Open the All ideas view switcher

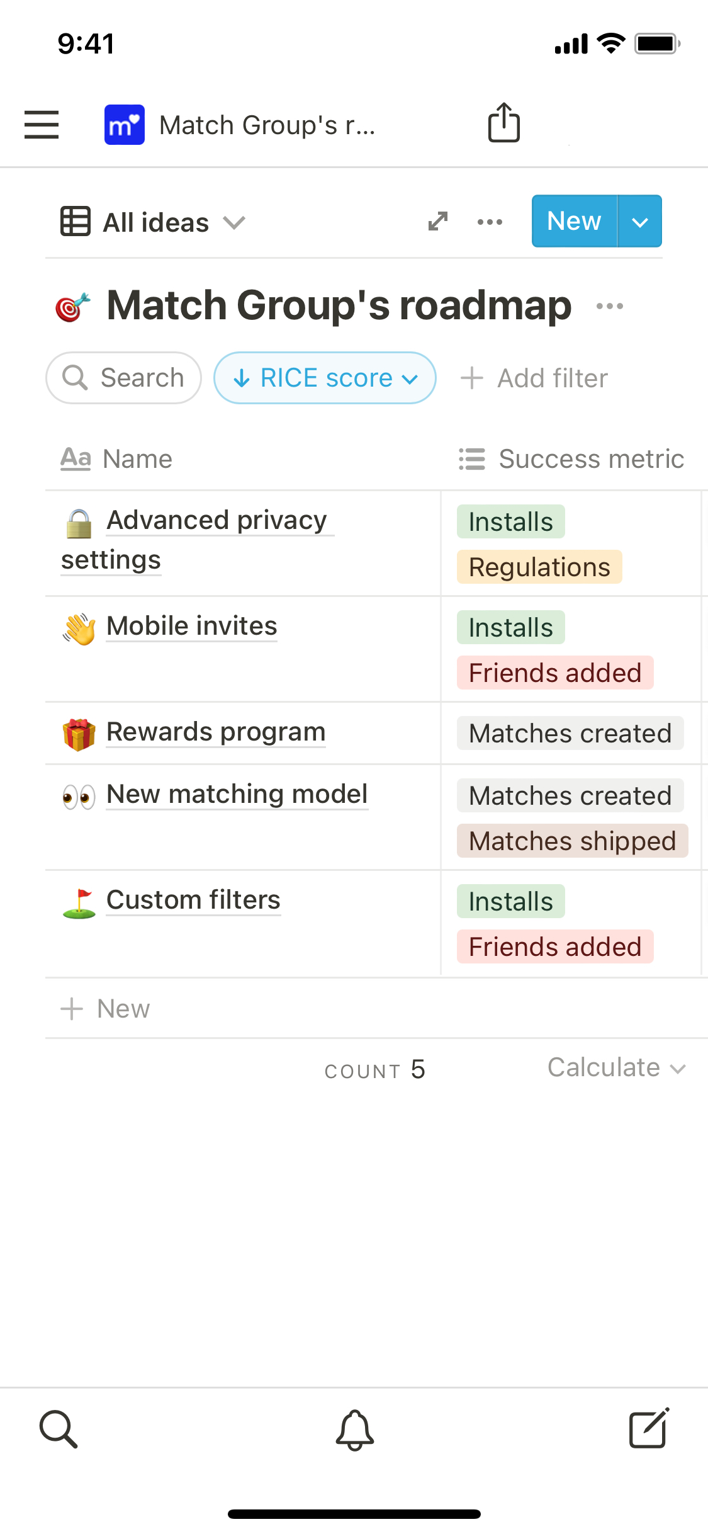coord(154,222)
